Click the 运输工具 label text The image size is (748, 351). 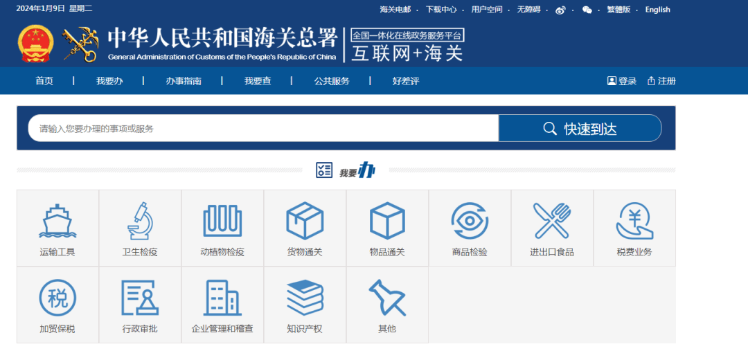tap(57, 252)
